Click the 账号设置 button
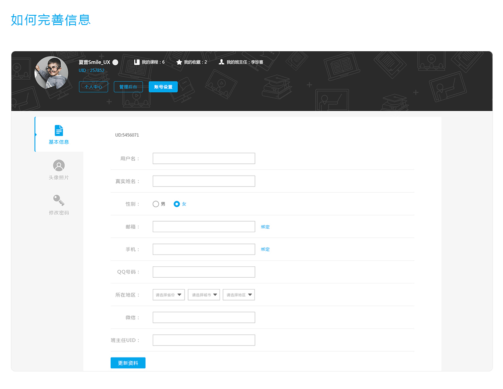503x389 pixels. point(163,87)
